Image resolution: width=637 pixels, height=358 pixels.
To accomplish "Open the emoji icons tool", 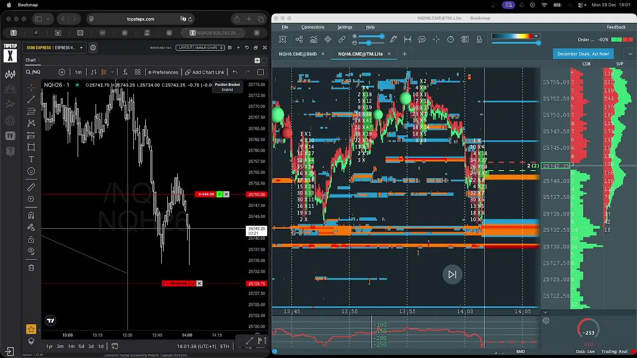I will point(31,171).
